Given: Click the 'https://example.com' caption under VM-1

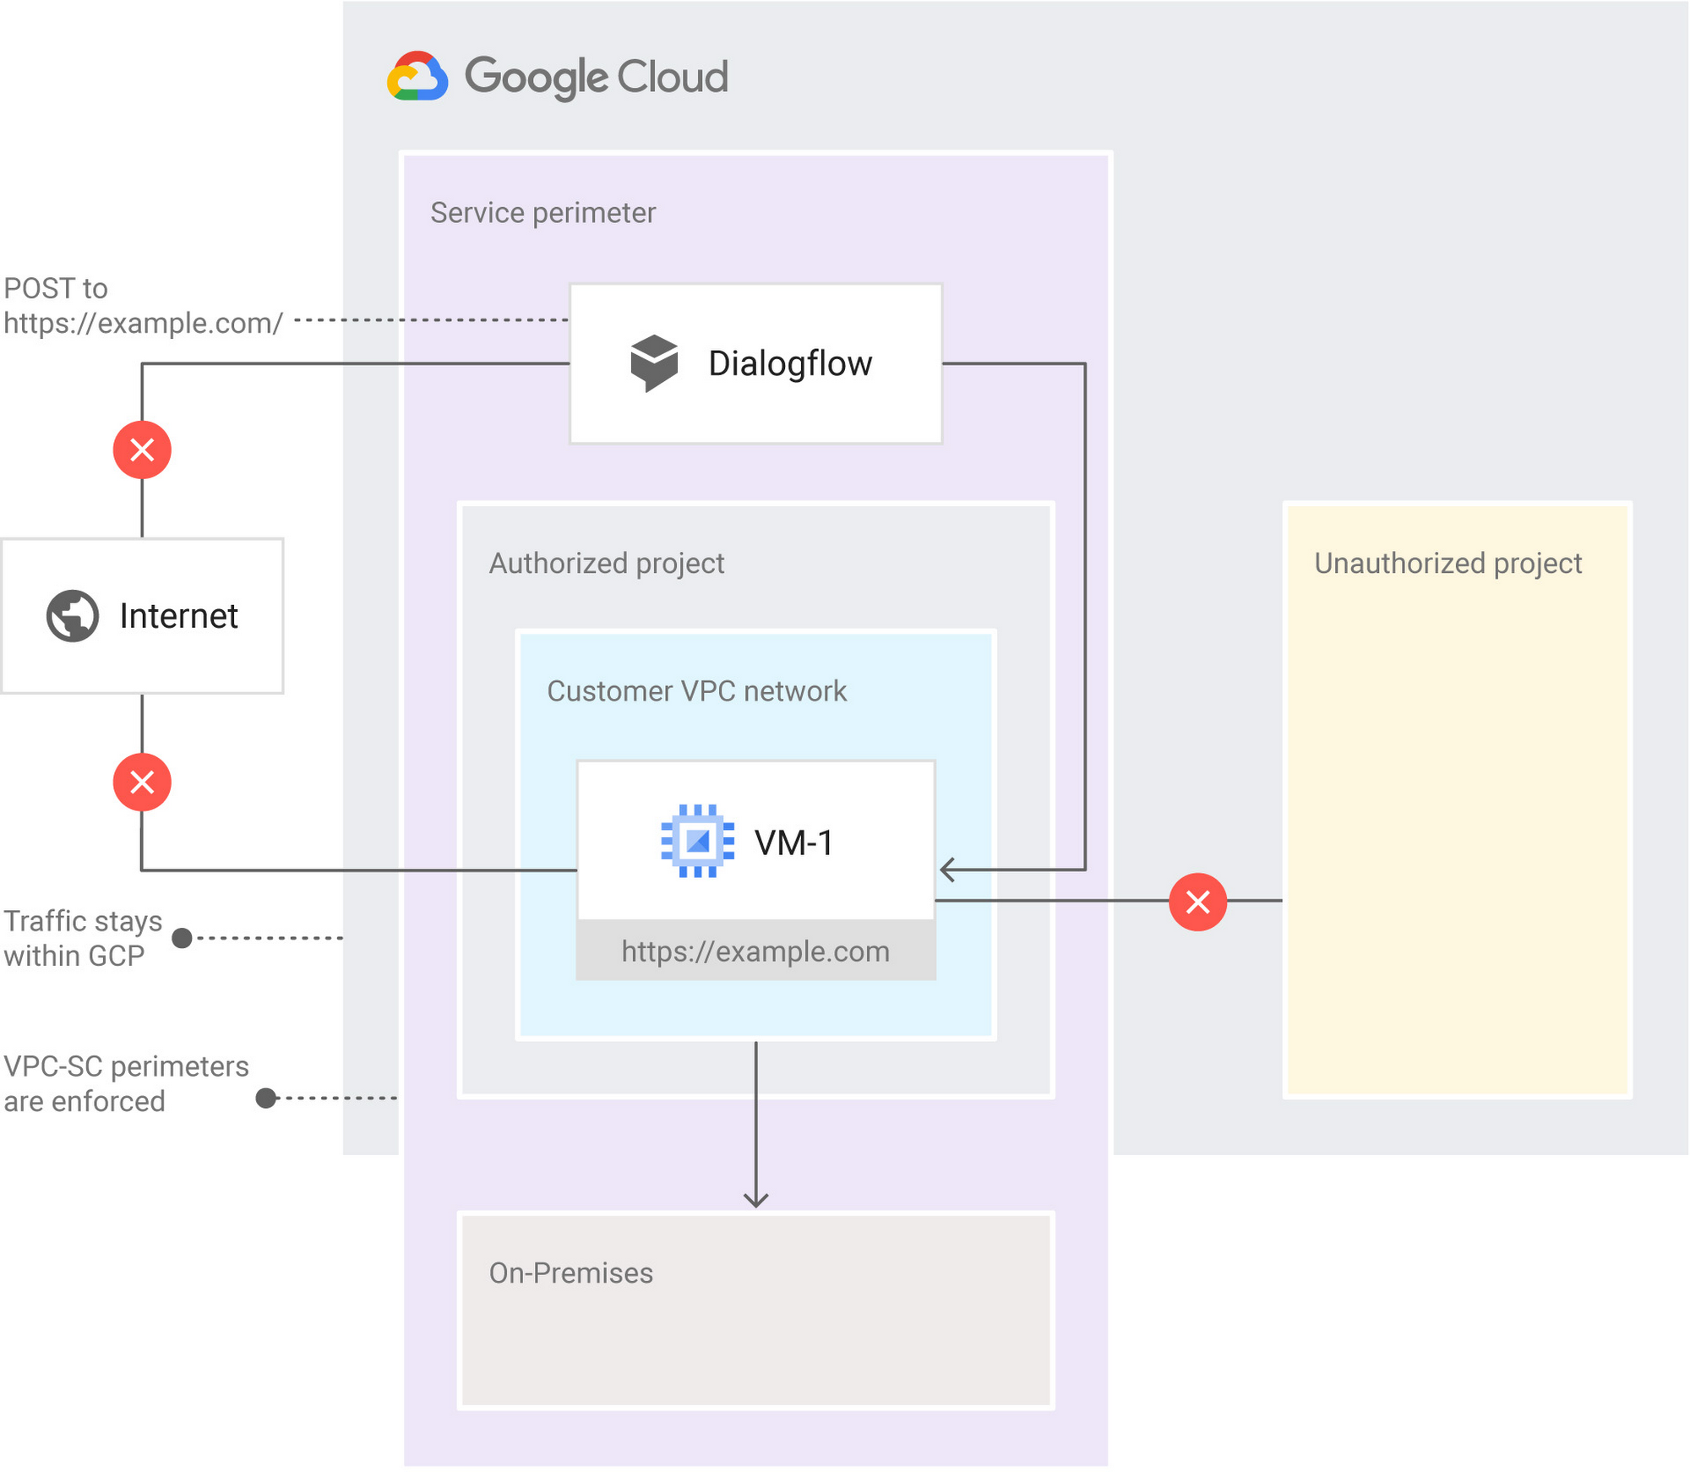Looking at the screenshot, I should [x=755, y=951].
